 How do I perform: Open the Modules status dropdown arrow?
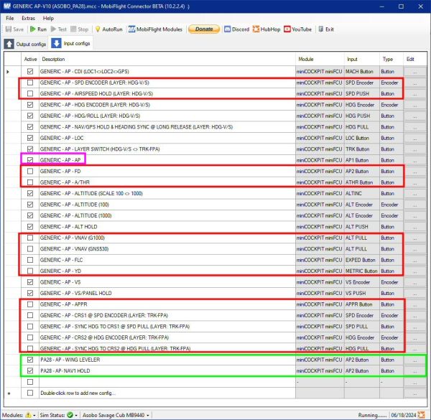tap(34, 415)
